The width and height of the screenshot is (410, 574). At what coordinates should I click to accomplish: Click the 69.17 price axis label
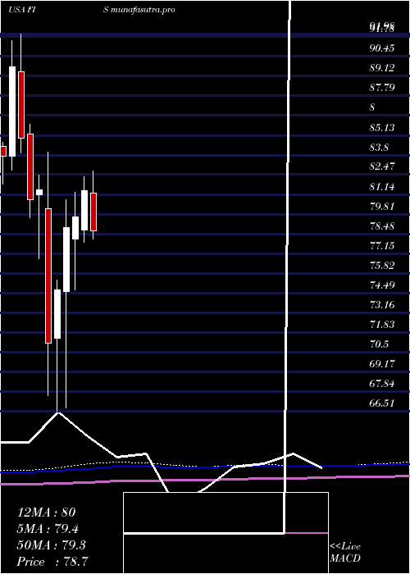click(382, 364)
